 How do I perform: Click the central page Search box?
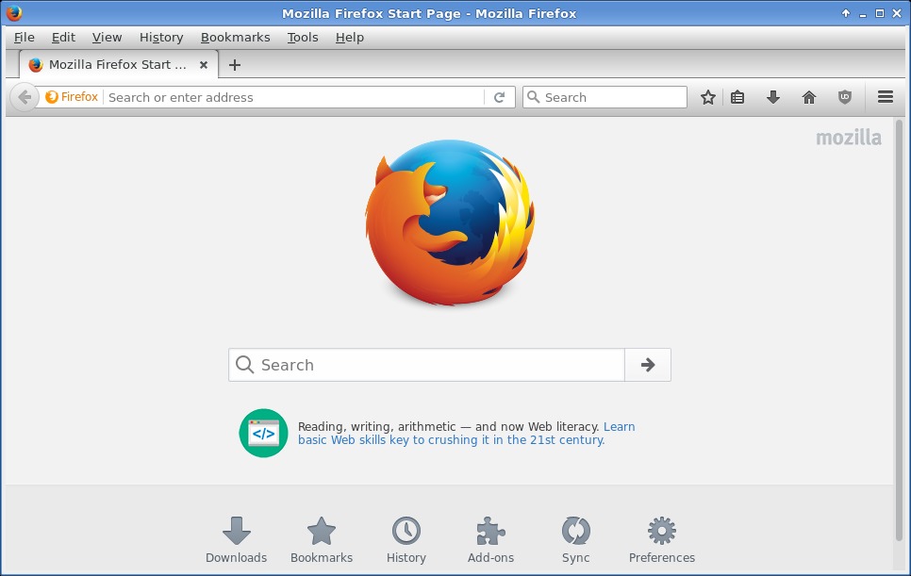tap(426, 365)
